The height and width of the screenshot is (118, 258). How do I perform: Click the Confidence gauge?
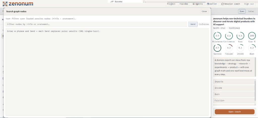229,36
